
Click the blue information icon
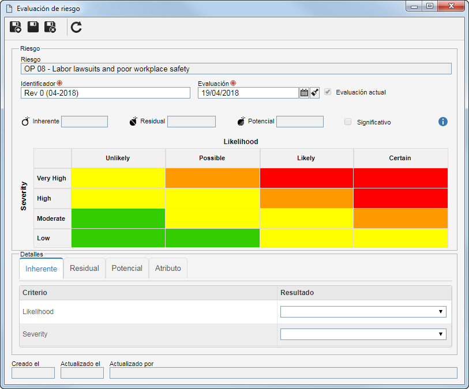pyautogui.click(x=443, y=122)
